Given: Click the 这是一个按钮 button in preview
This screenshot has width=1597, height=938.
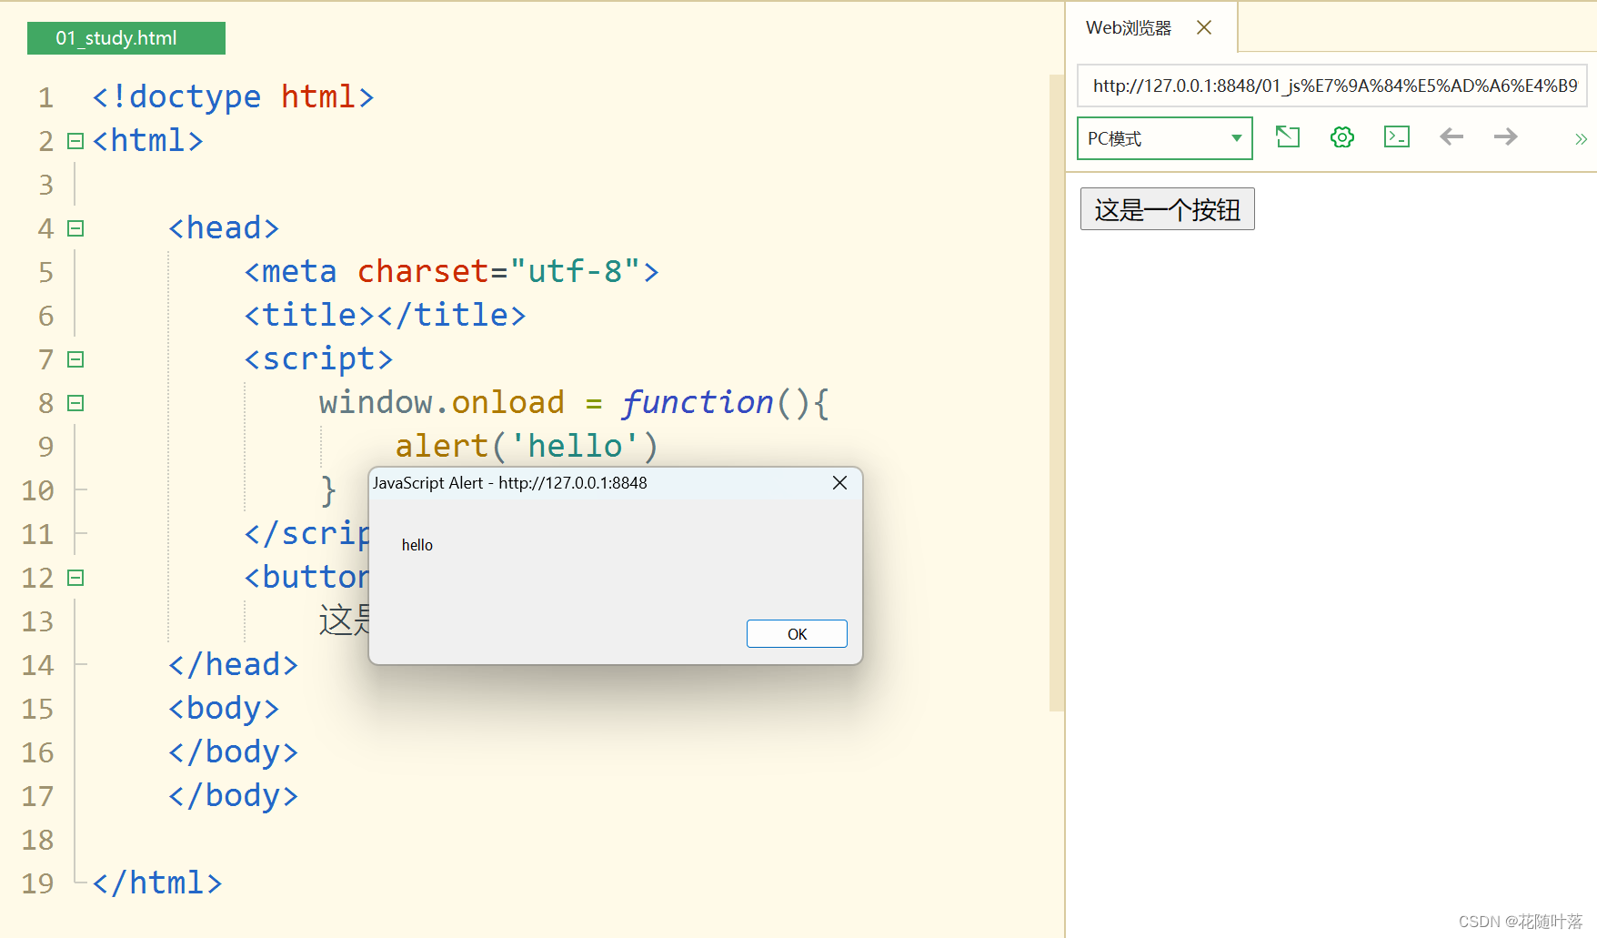Looking at the screenshot, I should click(1167, 208).
